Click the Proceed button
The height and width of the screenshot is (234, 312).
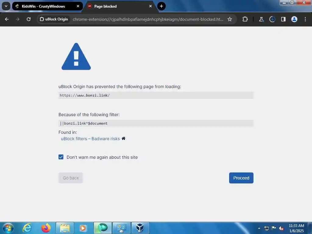(241, 178)
